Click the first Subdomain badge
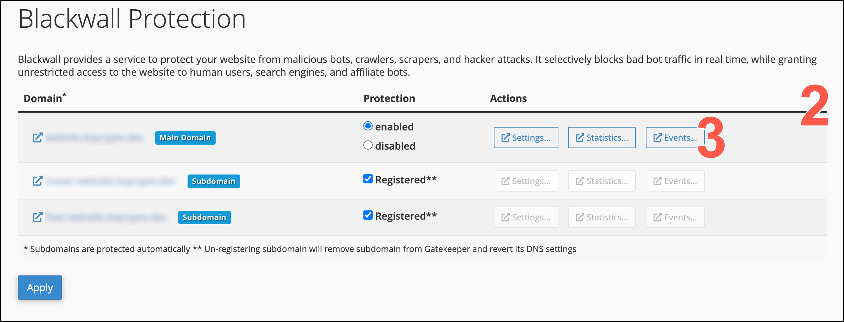 [213, 181]
